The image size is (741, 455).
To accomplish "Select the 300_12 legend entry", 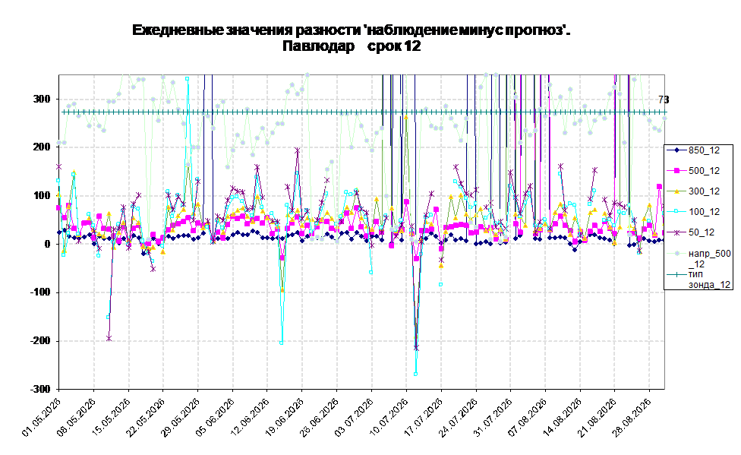I will tap(693, 191).
